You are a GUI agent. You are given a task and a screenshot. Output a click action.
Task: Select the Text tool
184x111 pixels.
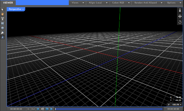[x=2, y=19]
